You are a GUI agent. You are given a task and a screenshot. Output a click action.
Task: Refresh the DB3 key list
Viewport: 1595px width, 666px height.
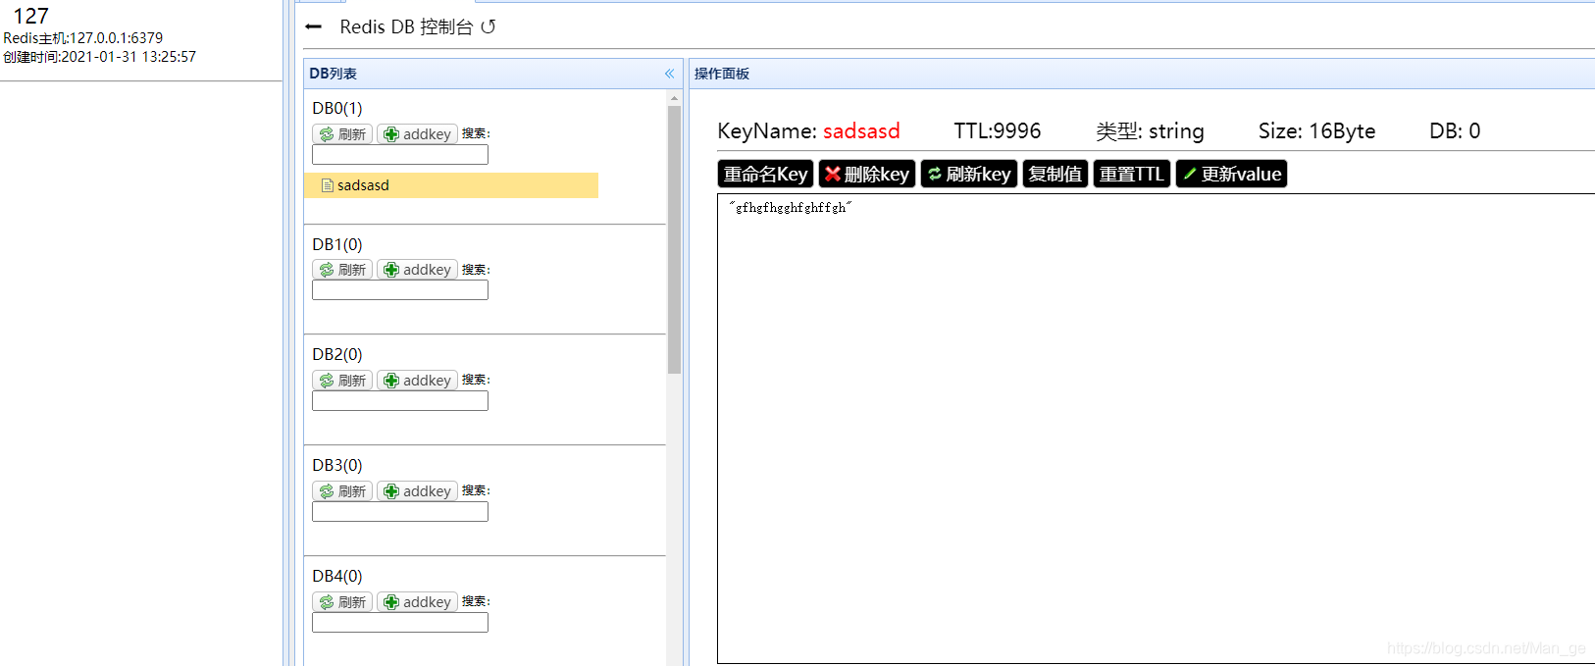[x=342, y=491]
